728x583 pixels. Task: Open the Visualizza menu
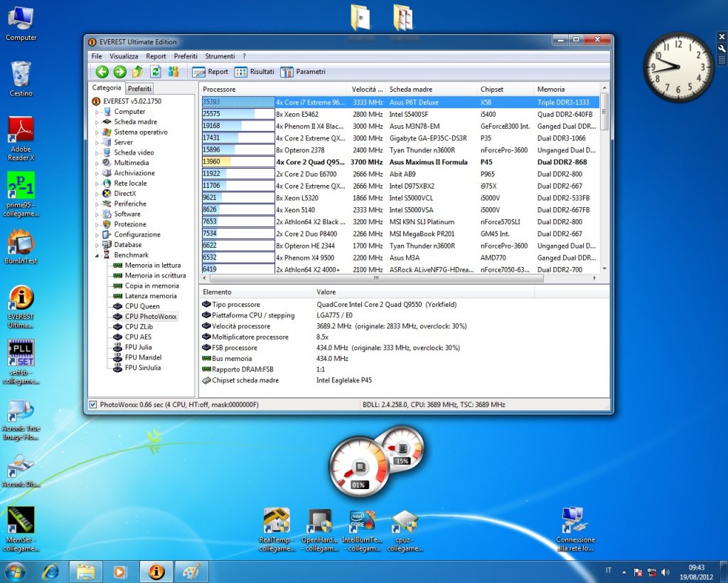click(124, 56)
